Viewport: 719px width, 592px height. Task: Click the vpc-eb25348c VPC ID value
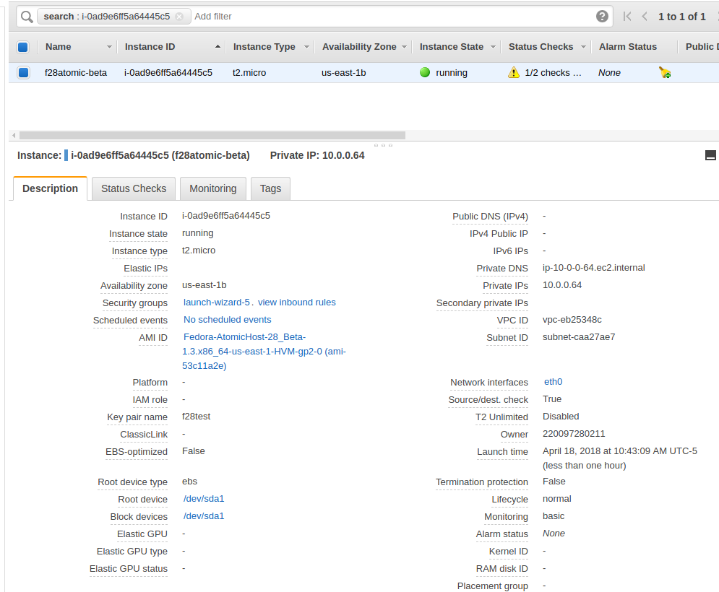click(x=572, y=320)
